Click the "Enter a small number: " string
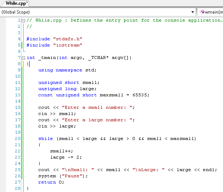 click(97, 107)
